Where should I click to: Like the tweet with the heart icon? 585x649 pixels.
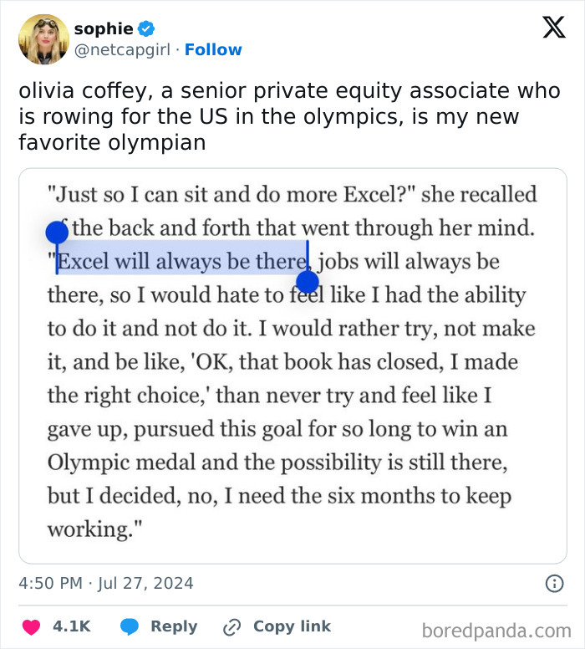[31, 626]
